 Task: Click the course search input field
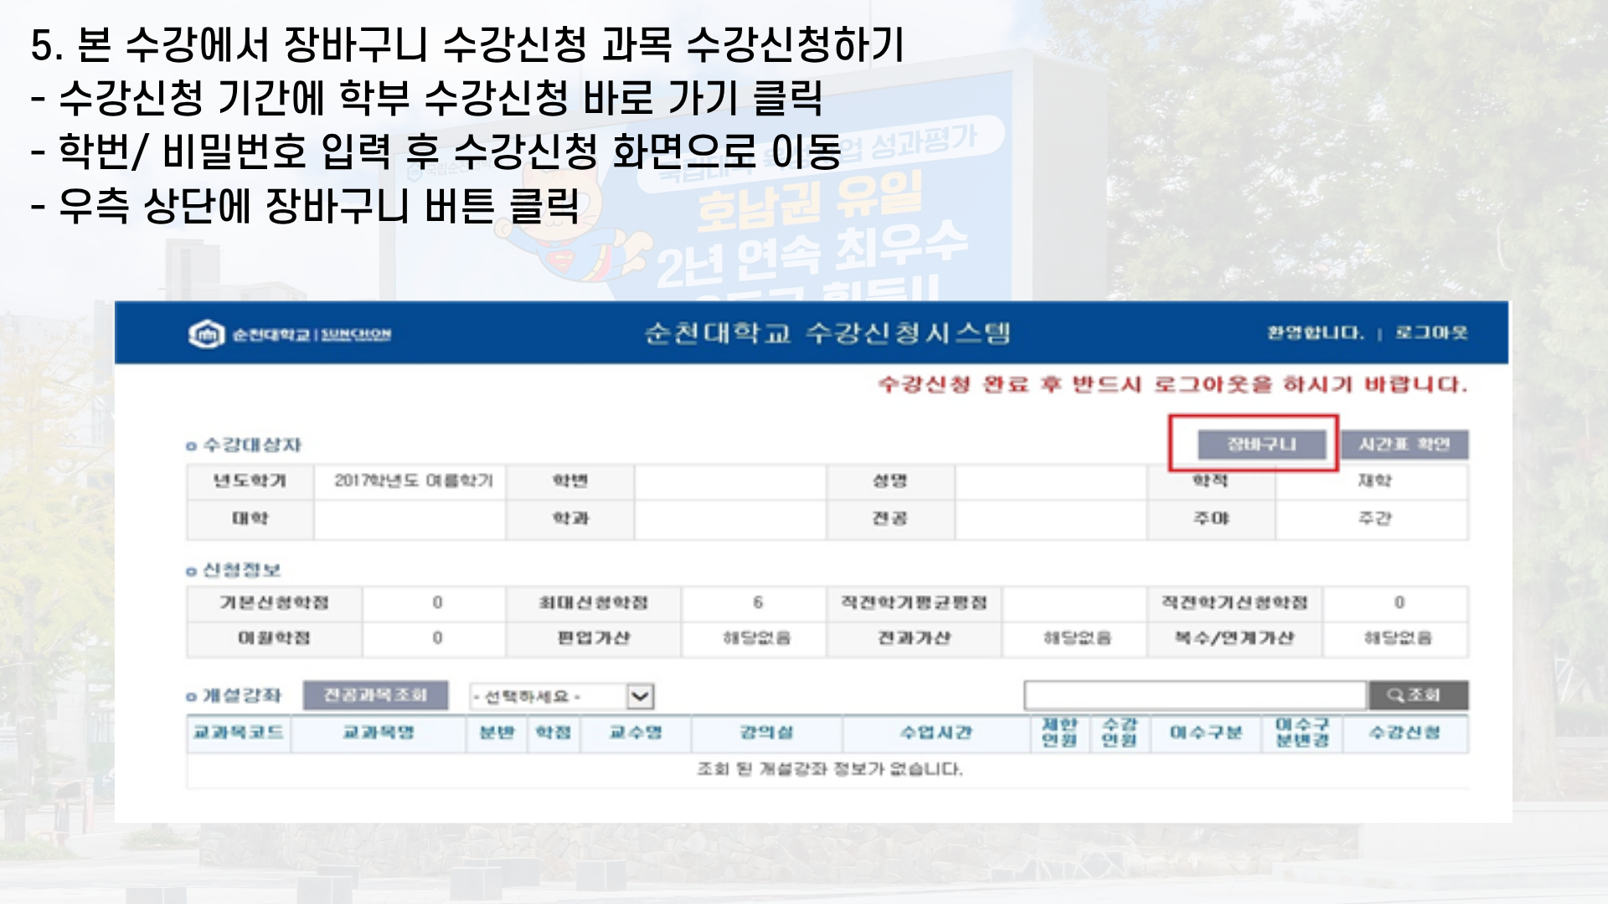tap(1195, 696)
